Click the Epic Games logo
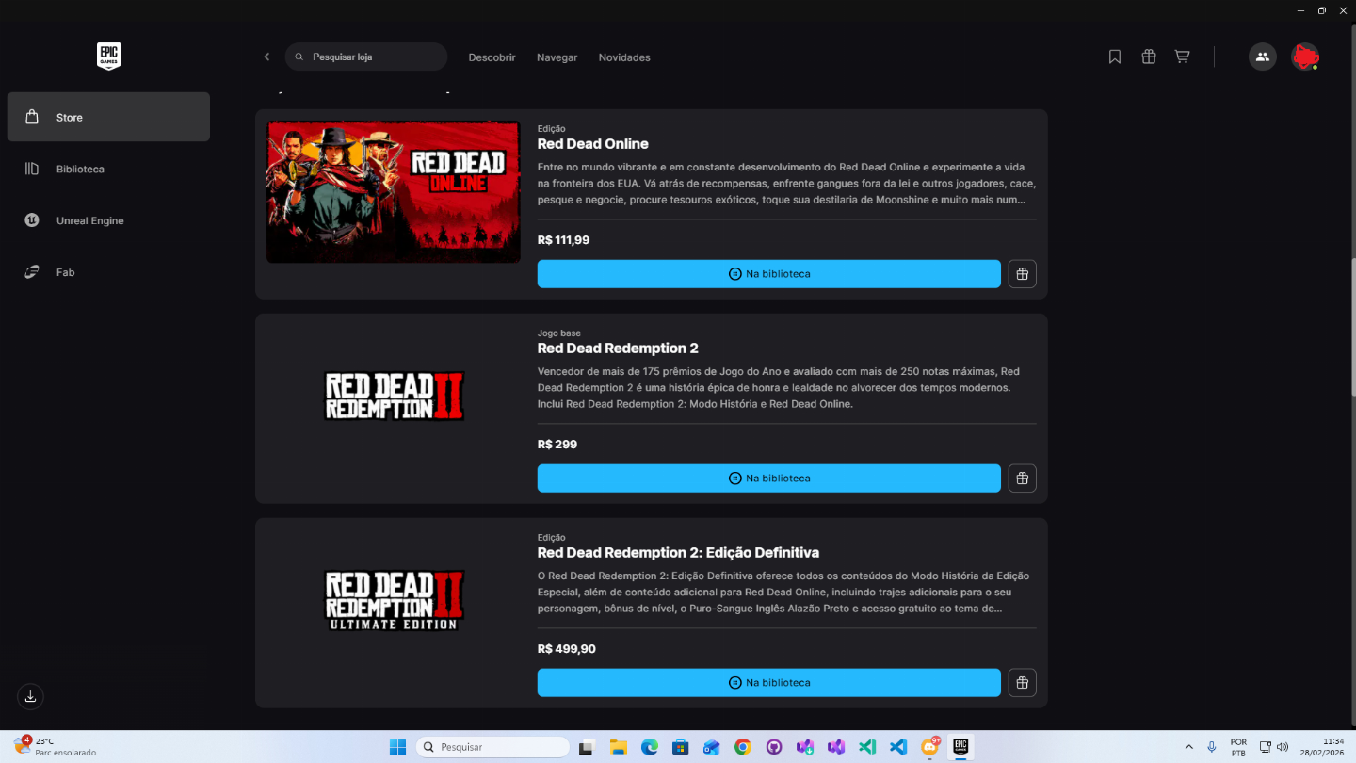The height and width of the screenshot is (763, 1356). tap(109, 57)
